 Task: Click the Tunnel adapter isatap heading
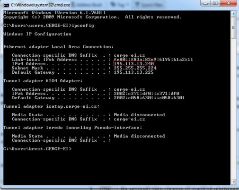52,106
